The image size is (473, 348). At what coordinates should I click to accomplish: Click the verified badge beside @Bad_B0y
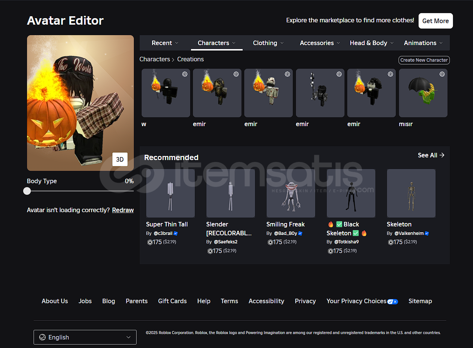click(x=300, y=233)
